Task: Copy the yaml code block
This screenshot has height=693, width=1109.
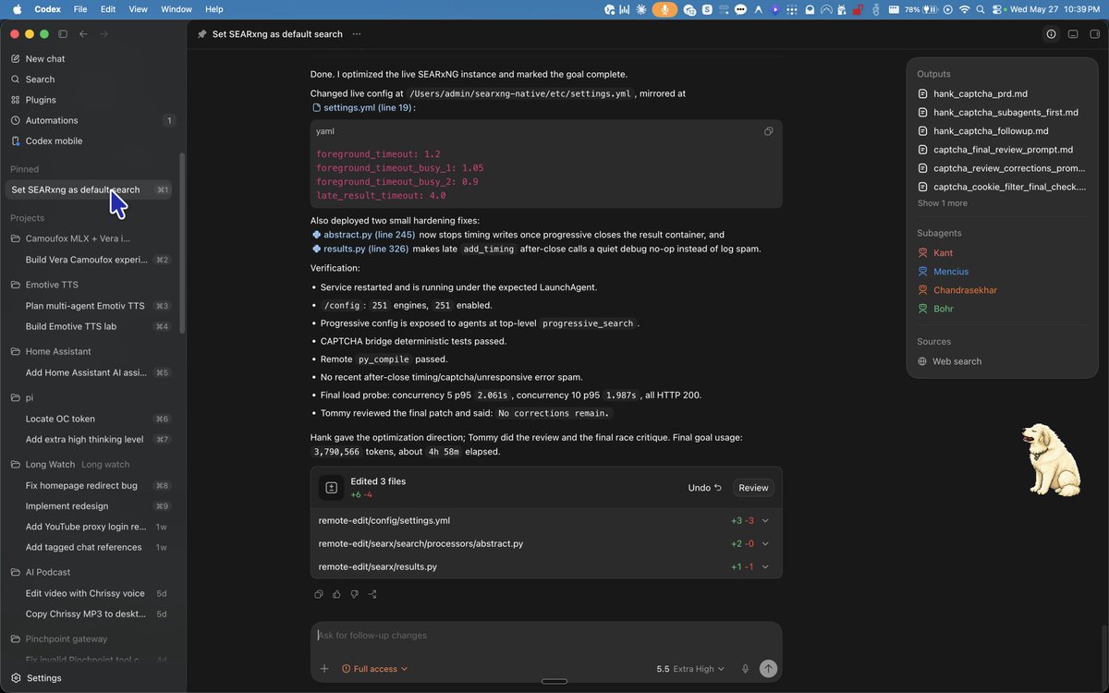Action: pyautogui.click(x=768, y=131)
